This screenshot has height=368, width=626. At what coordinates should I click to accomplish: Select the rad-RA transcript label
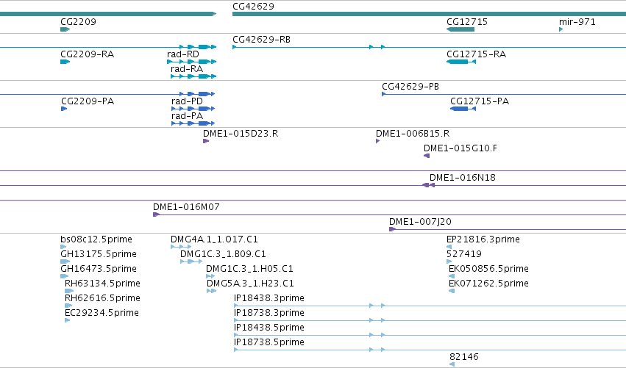[x=187, y=69]
